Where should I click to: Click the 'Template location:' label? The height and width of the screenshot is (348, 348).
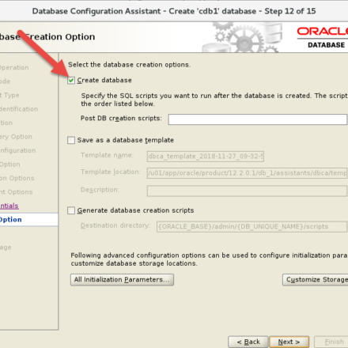click(x=111, y=172)
